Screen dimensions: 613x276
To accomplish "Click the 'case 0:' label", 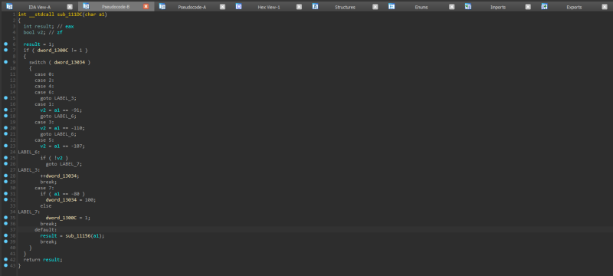I will [x=44, y=74].
